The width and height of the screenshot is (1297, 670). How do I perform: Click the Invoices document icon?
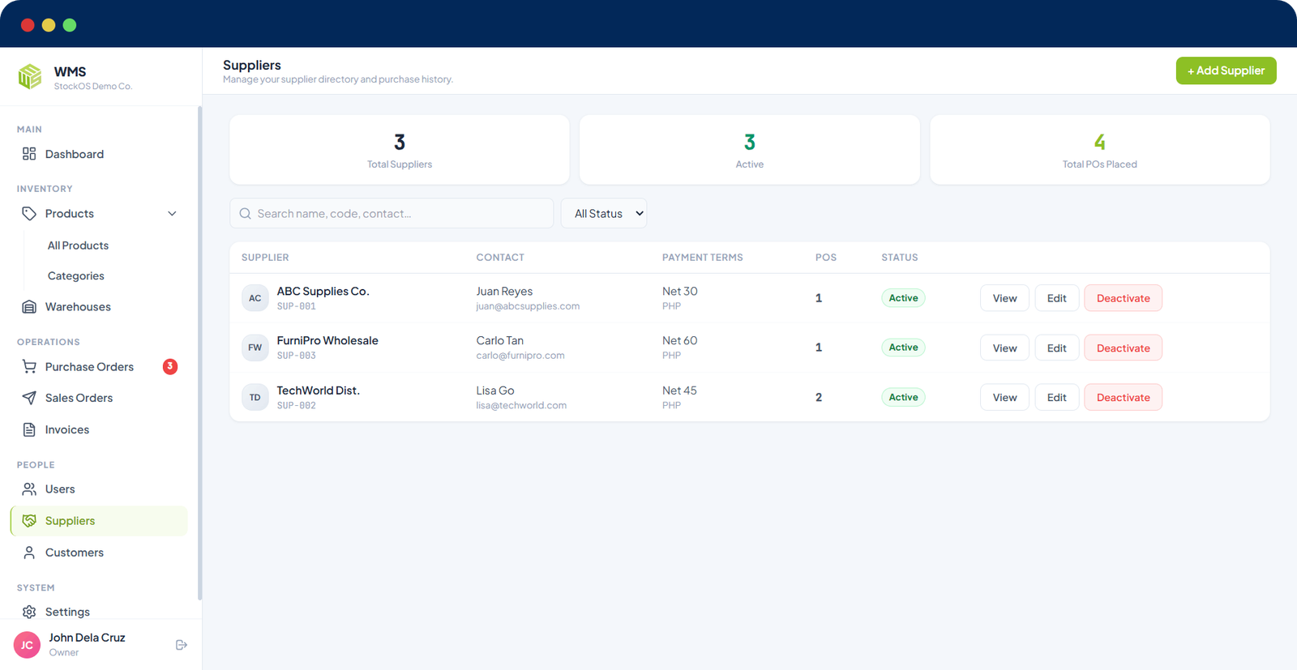[29, 430]
